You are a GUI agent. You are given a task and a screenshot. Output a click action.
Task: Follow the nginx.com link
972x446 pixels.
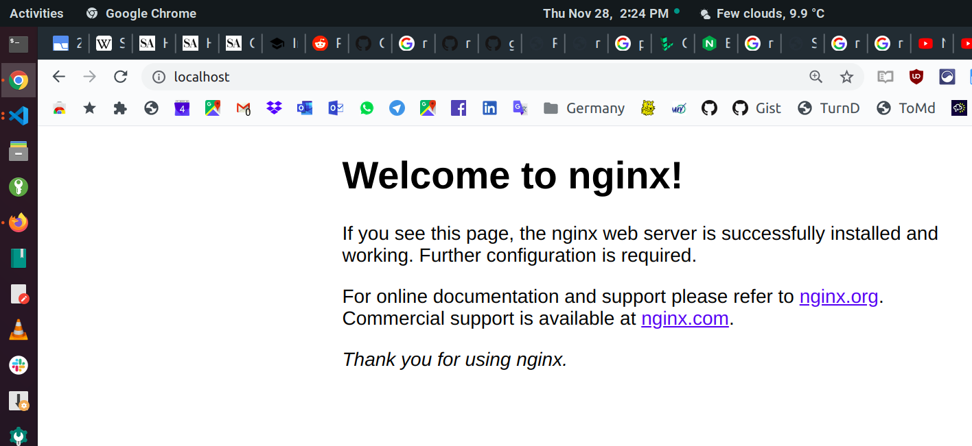[x=685, y=319]
